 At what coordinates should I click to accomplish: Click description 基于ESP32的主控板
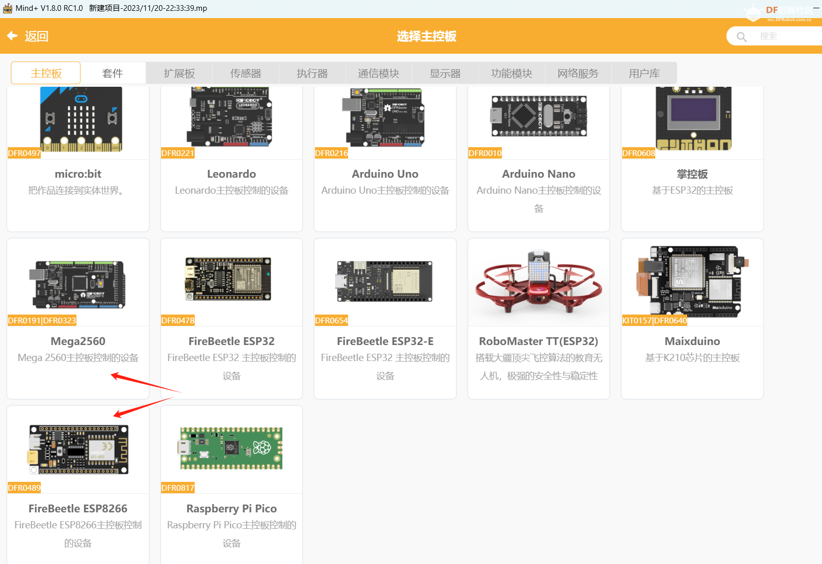[692, 191]
